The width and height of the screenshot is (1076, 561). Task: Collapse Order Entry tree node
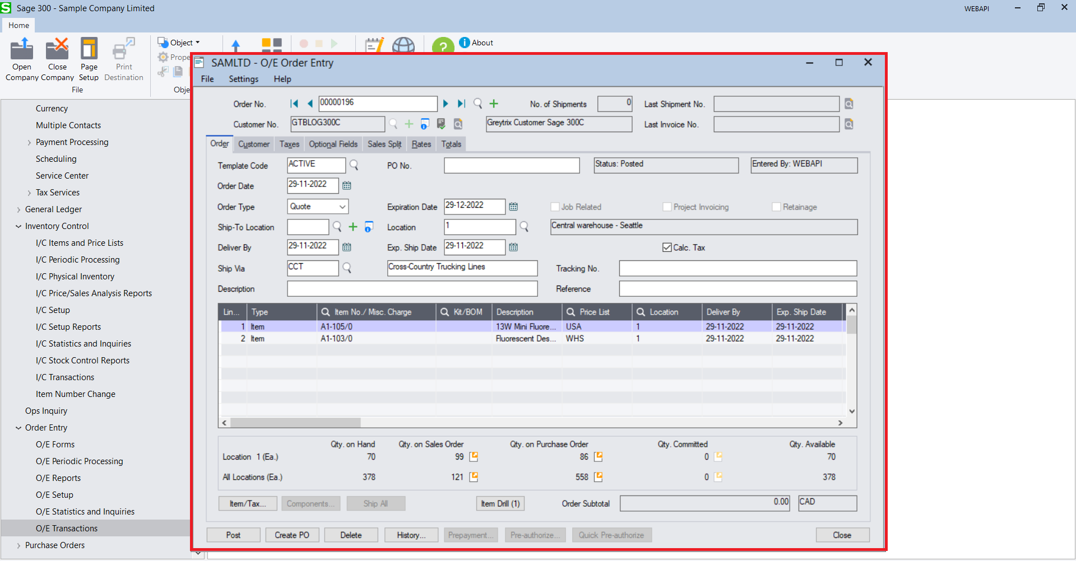pyautogui.click(x=18, y=428)
